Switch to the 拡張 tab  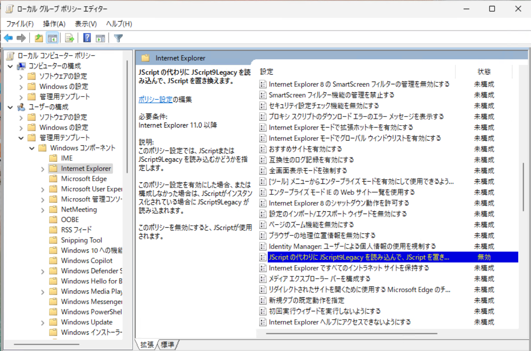147,345
